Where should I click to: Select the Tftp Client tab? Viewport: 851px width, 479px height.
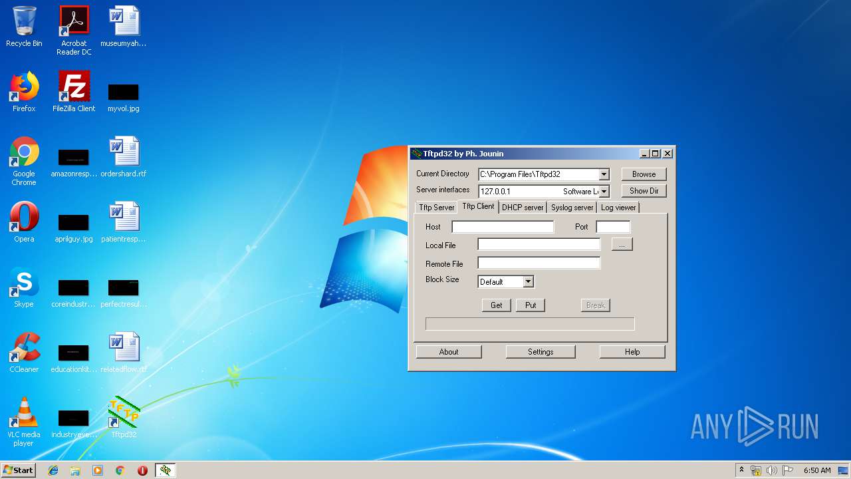point(479,206)
